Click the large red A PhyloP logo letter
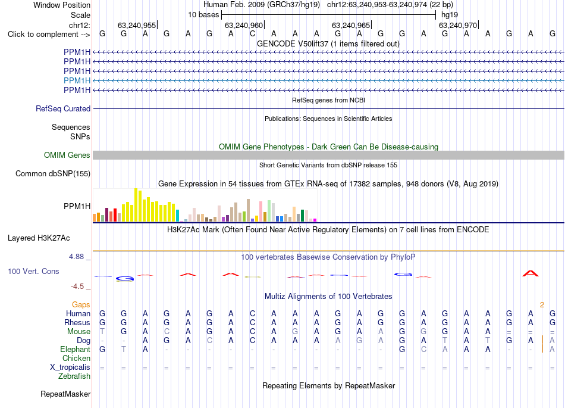Viewport: 565px width, 408px height. pos(531,273)
